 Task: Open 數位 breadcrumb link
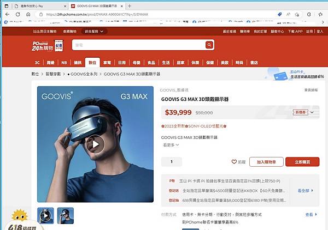[x=35, y=74]
